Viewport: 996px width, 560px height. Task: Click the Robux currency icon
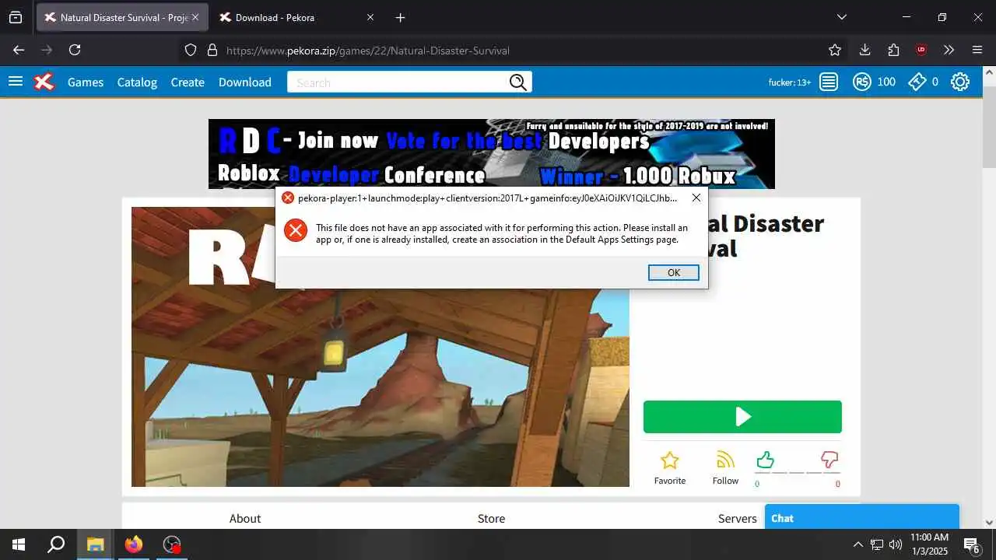[861, 82]
